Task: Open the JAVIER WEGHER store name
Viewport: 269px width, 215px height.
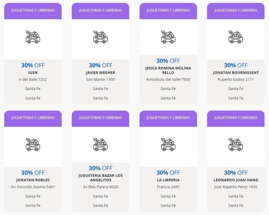Action: click(x=100, y=73)
